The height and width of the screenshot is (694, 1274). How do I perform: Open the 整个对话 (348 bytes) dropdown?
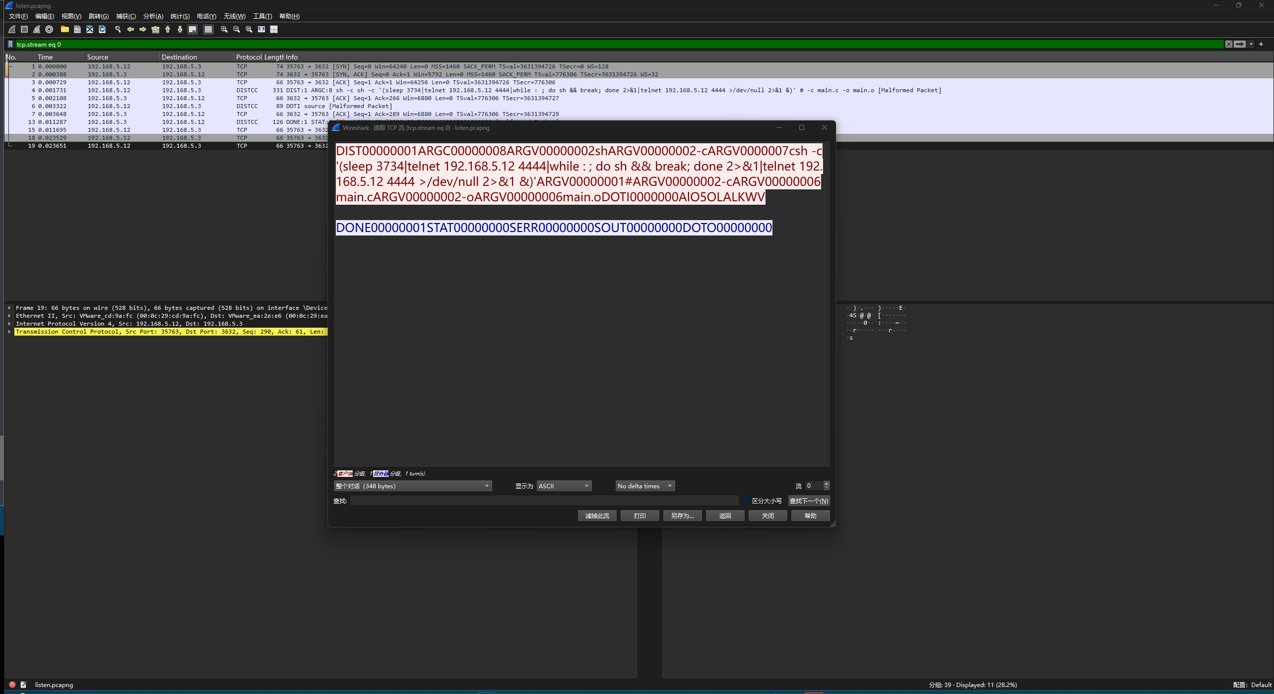412,486
